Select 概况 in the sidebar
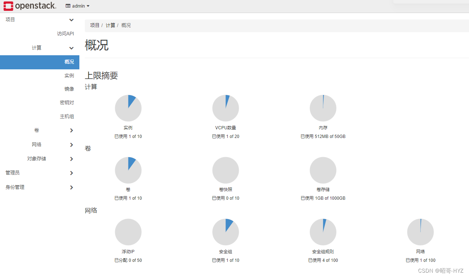 [x=40, y=62]
